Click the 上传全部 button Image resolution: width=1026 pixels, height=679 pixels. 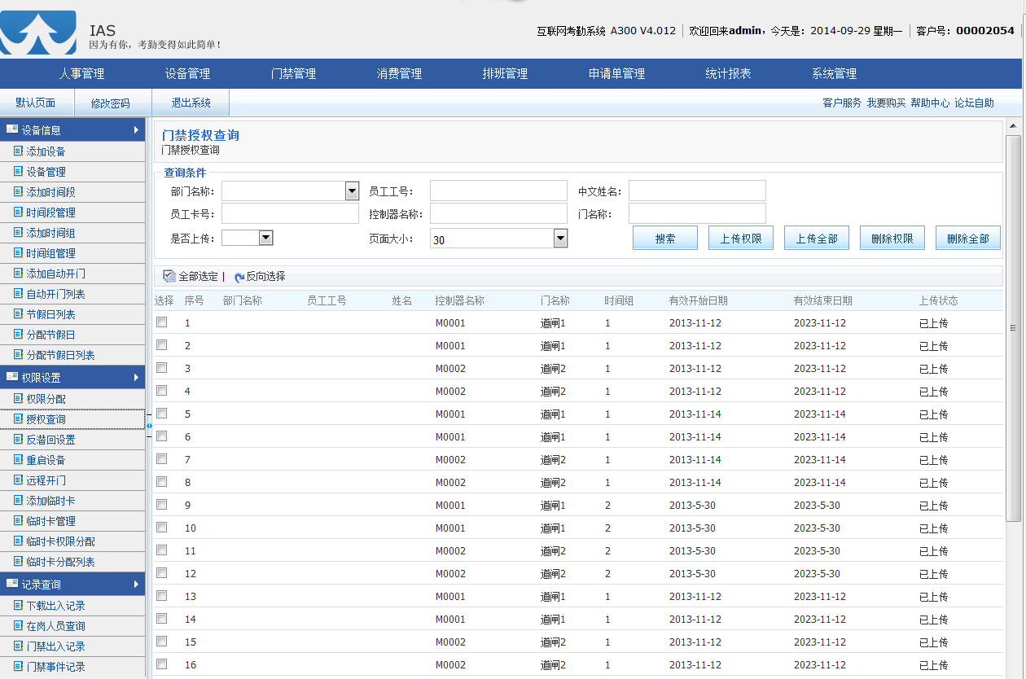coord(817,239)
